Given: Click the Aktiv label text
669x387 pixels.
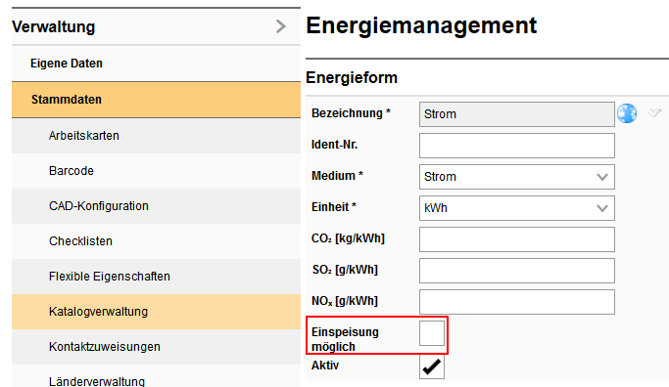Looking at the screenshot, I should click(325, 365).
